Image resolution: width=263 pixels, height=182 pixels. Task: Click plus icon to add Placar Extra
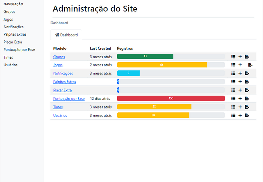pyautogui.click(x=240, y=90)
